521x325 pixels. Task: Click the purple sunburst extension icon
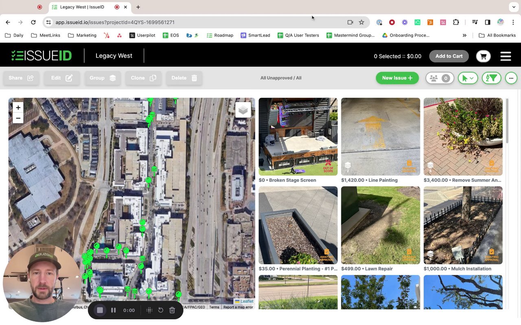(x=405, y=22)
